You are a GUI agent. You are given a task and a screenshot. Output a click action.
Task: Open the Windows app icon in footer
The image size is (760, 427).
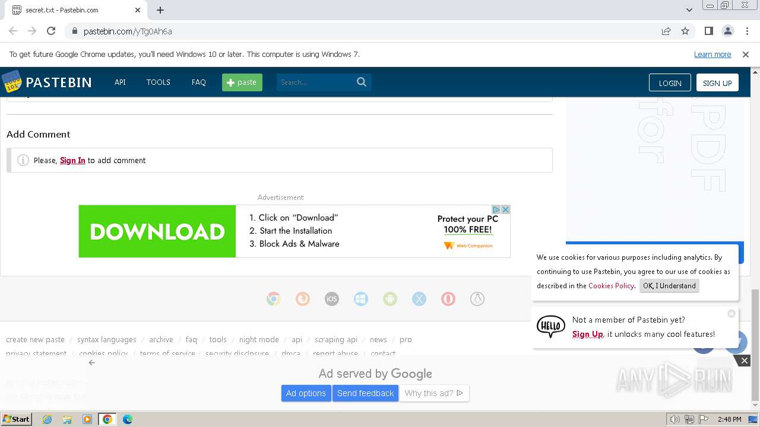(x=361, y=299)
